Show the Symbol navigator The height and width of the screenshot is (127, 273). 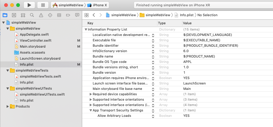click(x=23, y=15)
